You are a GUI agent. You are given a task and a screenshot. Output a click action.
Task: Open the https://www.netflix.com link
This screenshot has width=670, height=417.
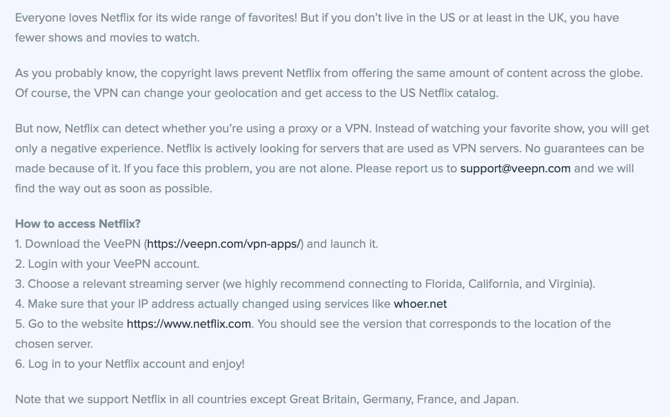coord(189,324)
